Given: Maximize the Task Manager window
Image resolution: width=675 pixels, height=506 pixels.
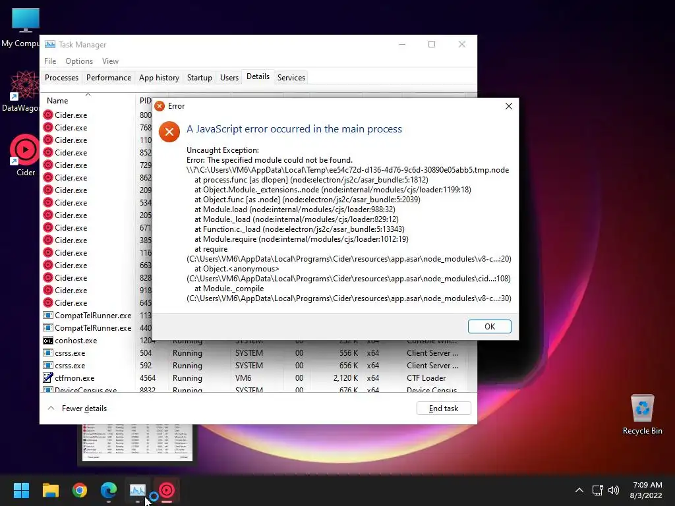Looking at the screenshot, I should pos(432,44).
